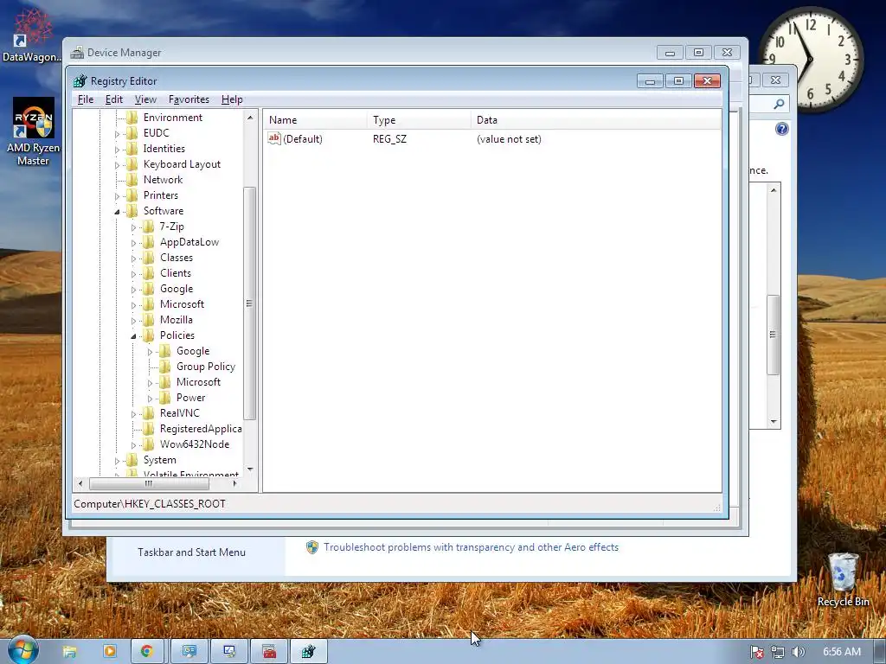Collapse the Policies key

click(x=133, y=336)
